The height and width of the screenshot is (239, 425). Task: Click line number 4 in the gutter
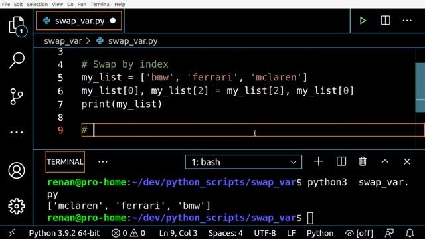tap(60, 64)
